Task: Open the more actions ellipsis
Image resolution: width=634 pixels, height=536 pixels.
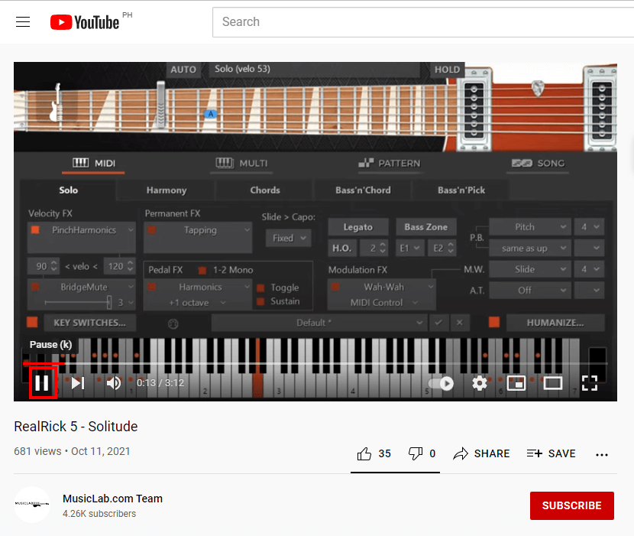Action: 602,455
